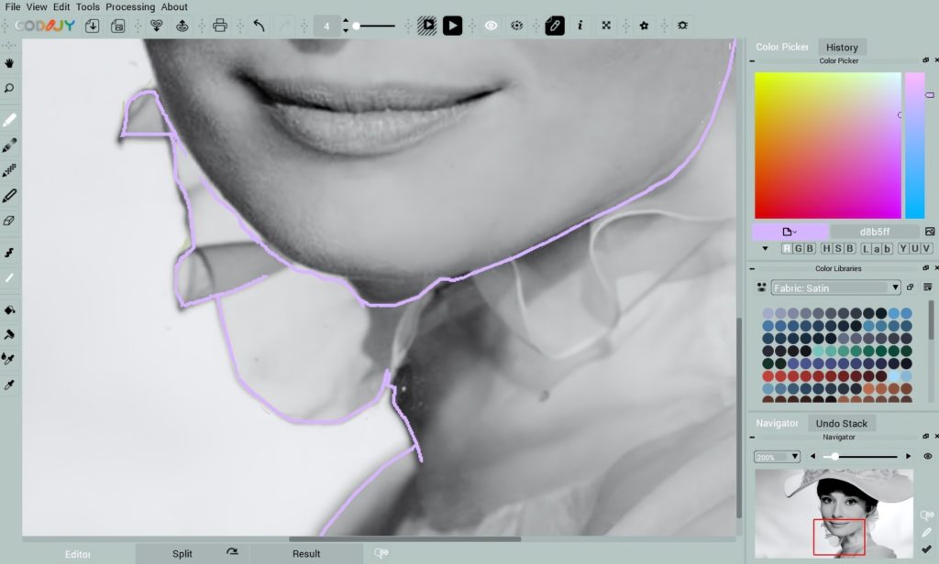Open the Undo Stack panel
The image size is (939, 564).
tap(842, 422)
